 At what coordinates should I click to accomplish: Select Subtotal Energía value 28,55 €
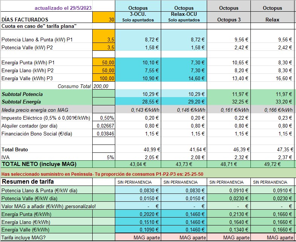(138, 101)
